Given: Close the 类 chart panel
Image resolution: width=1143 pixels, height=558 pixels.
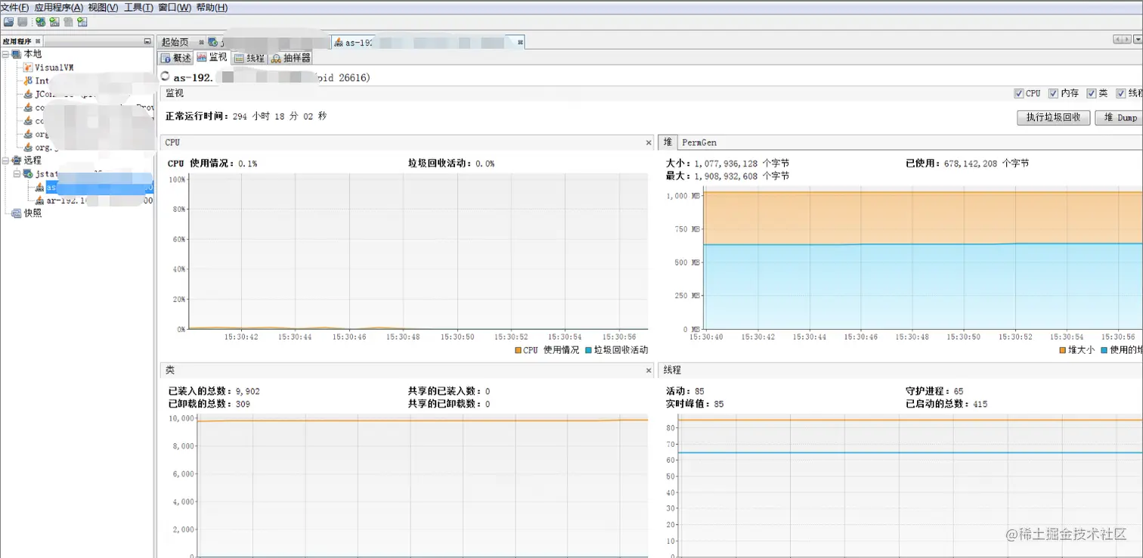Looking at the screenshot, I should tap(649, 370).
